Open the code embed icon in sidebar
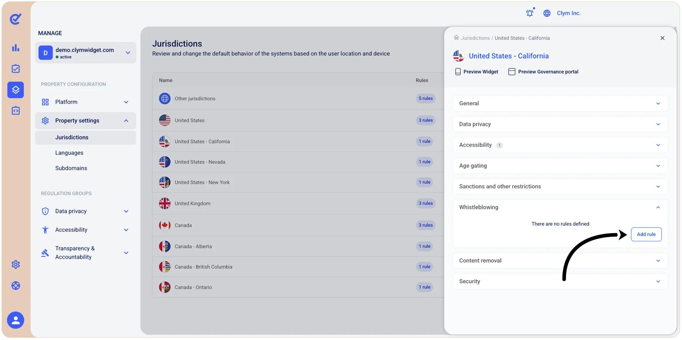Viewport: 682px width, 340px height. point(16,111)
